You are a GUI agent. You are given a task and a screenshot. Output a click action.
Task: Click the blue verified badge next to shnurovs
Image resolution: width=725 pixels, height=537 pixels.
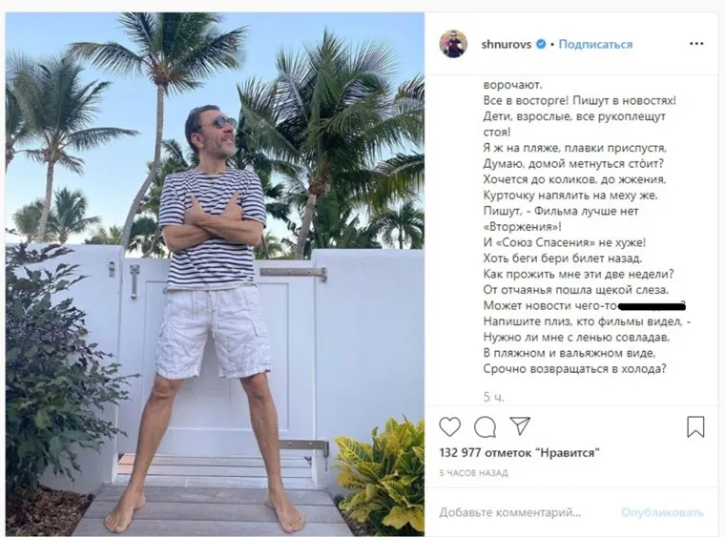click(x=541, y=45)
